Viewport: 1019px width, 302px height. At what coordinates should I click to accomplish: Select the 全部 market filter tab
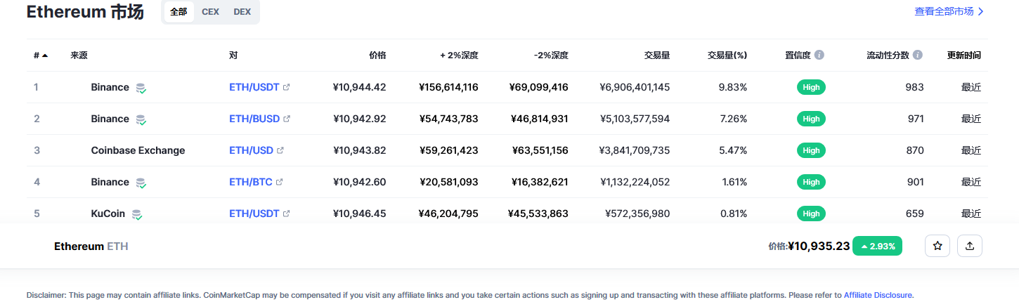(179, 12)
